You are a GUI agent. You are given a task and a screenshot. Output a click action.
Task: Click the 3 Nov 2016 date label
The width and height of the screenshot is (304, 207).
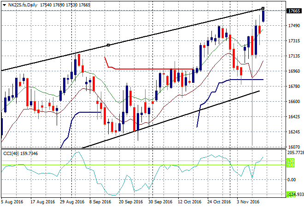pos(248,202)
